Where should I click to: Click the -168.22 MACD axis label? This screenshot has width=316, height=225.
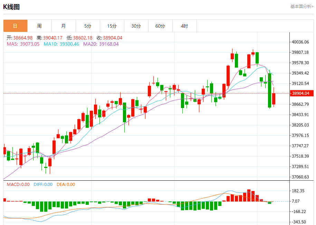299,211
